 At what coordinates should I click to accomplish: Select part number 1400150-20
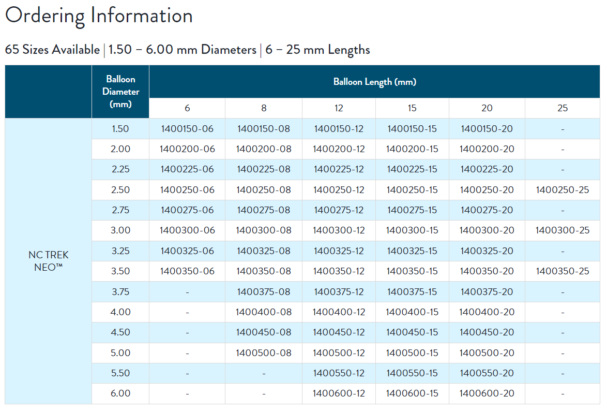coord(487,129)
